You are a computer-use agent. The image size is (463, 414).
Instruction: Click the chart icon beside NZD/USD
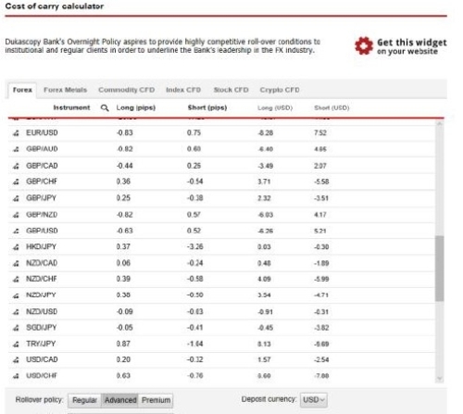coord(16,312)
